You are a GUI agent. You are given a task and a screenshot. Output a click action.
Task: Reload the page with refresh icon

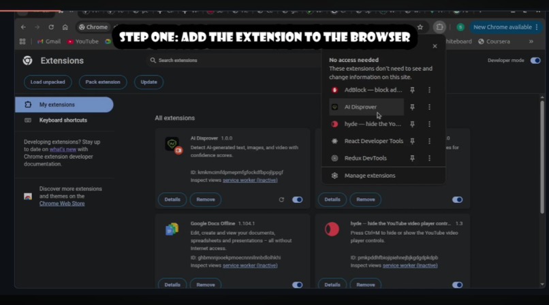tap(51, 27)
